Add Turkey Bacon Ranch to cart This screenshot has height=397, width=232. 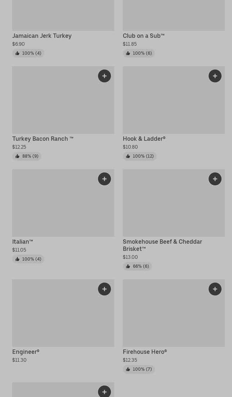pos(104,76)
